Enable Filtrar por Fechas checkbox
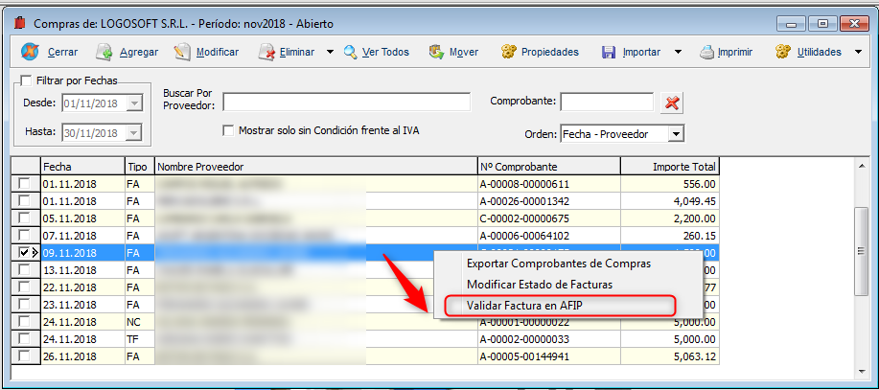This screenshot has width=879, height=390. click(25, 80)
